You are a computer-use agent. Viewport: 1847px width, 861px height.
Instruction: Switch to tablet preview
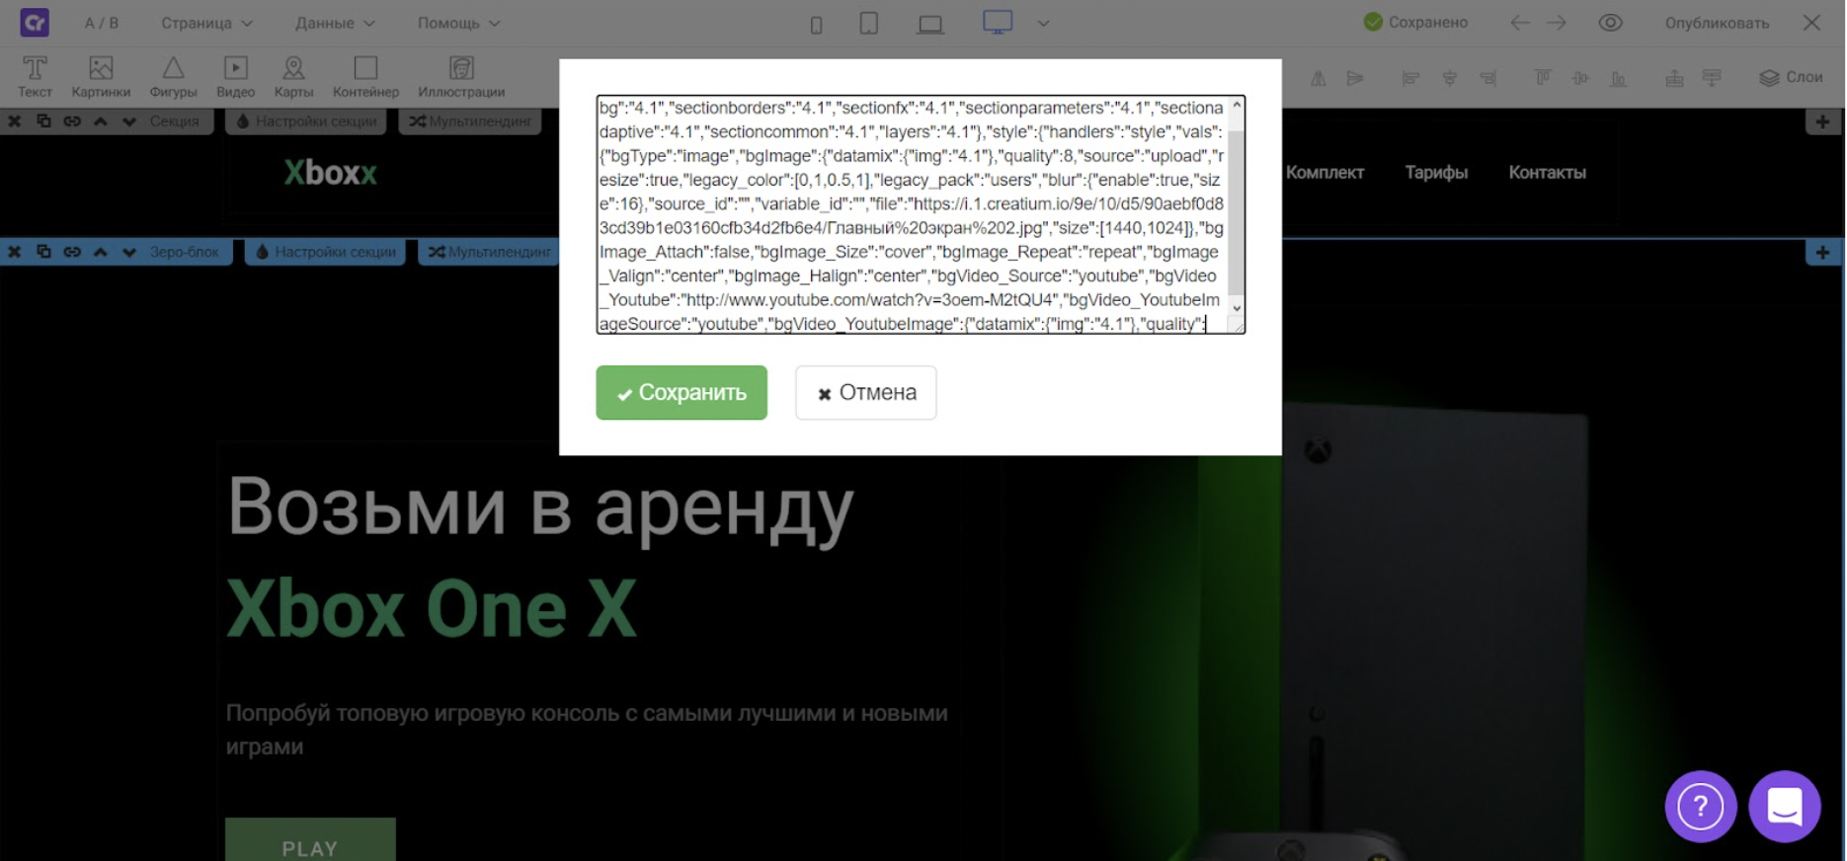pos(868,23)
